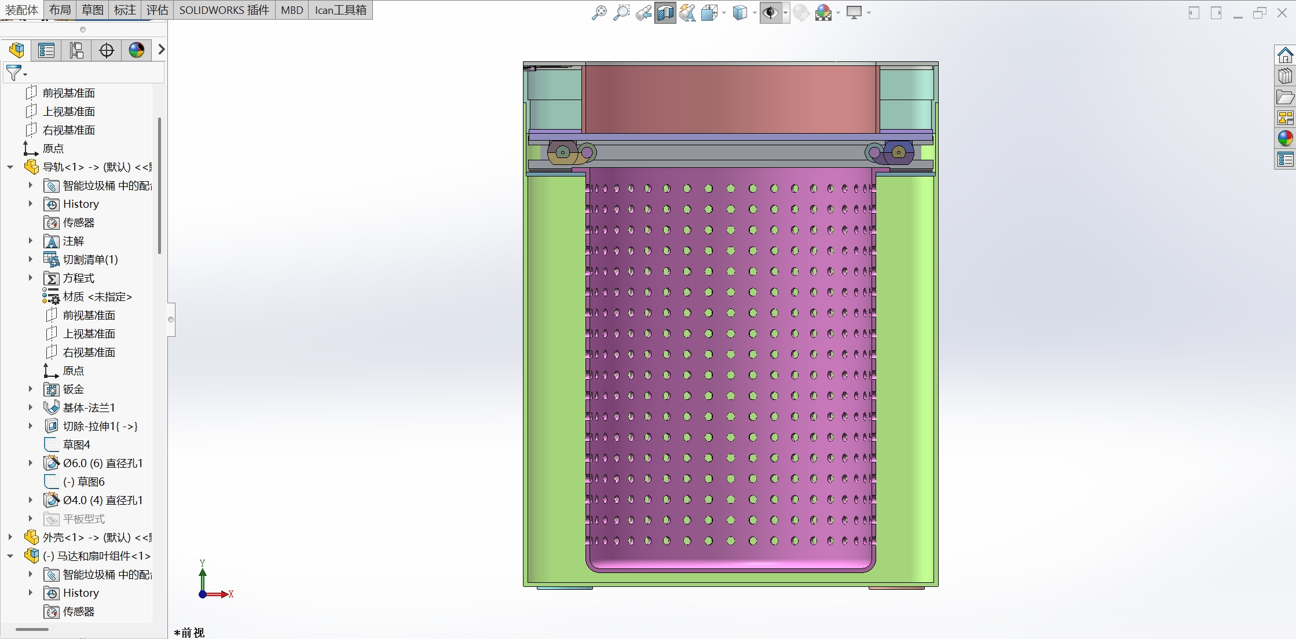Image resolution: width=1296 pixels, height=639 pixels.
Task: Open the DisplayManager color sphere tab
Action: click(x=137, y=50)
